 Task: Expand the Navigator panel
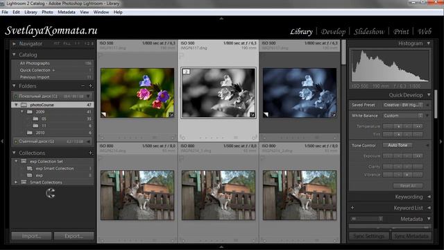tap(14, 44)
